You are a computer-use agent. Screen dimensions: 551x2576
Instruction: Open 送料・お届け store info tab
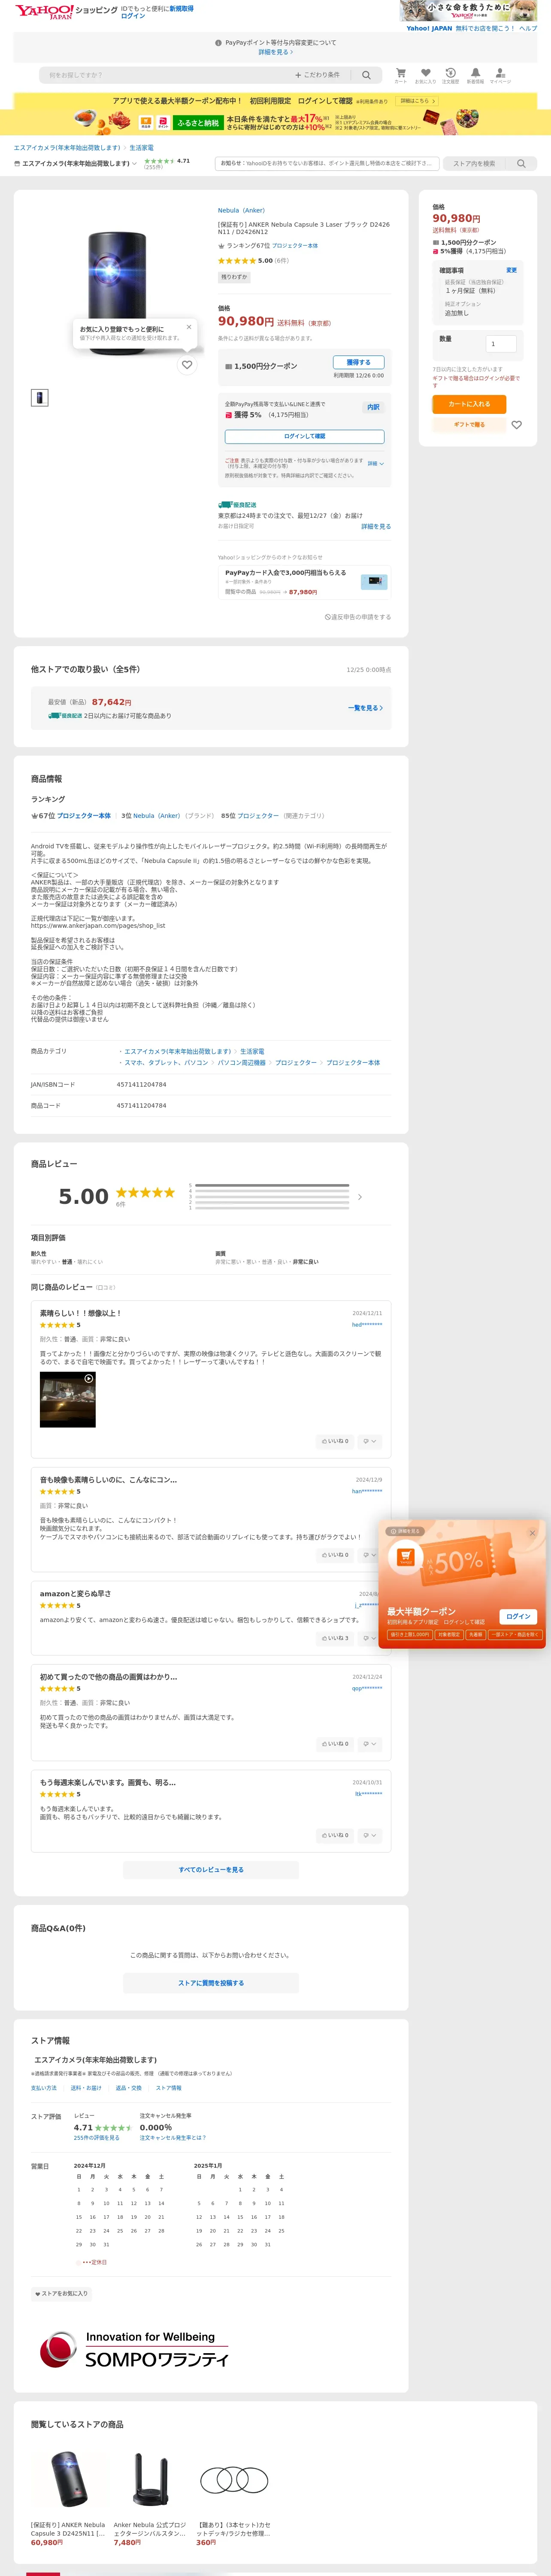pyautogui.click(x=86, y=2087)
